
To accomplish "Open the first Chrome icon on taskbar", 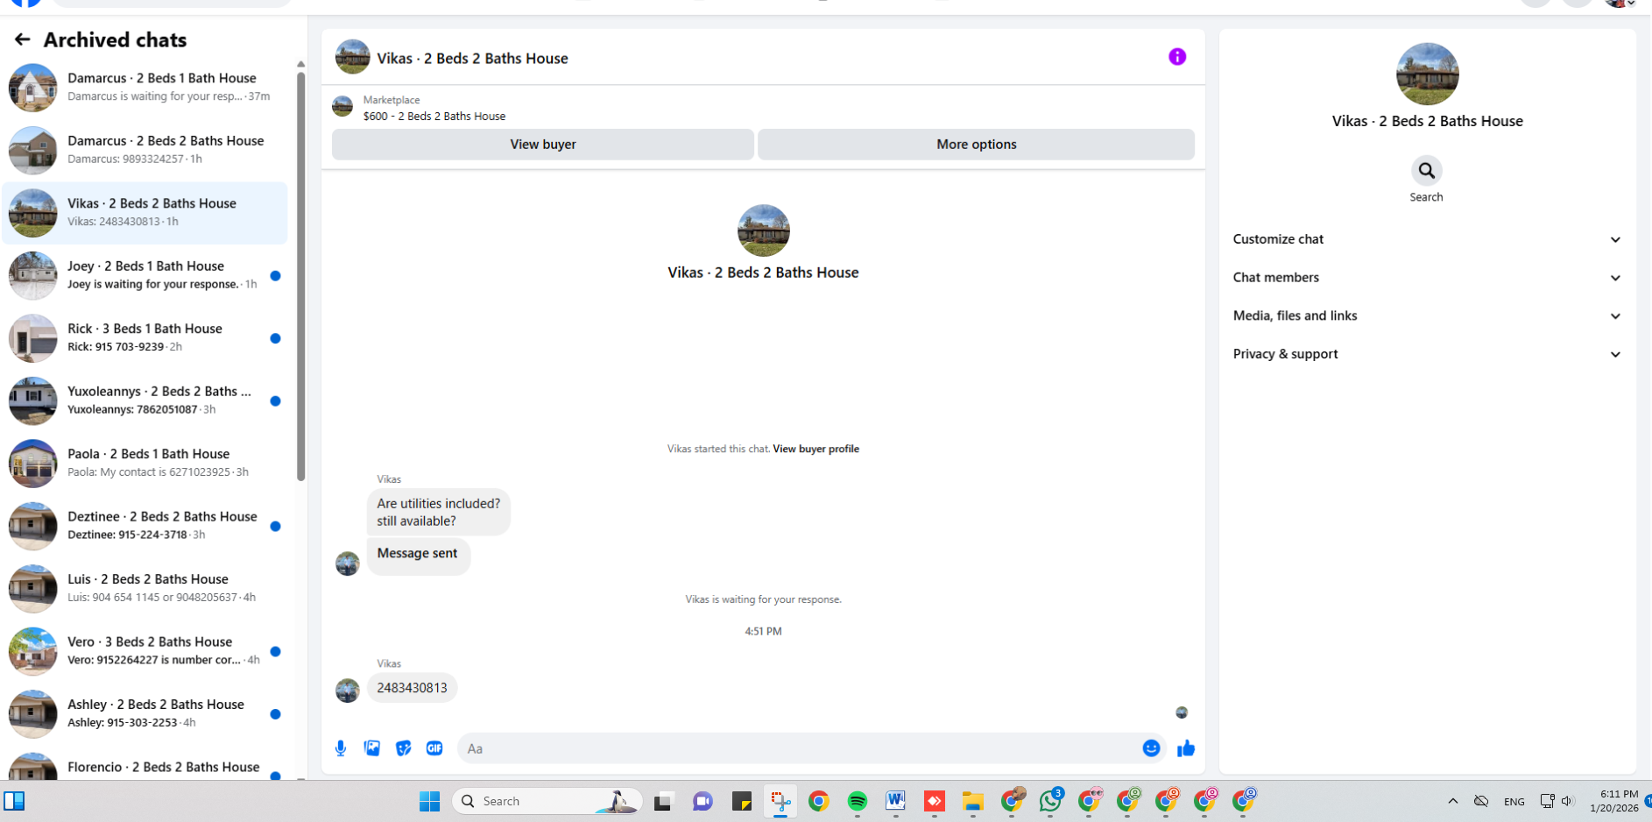I will click(819, 801).
